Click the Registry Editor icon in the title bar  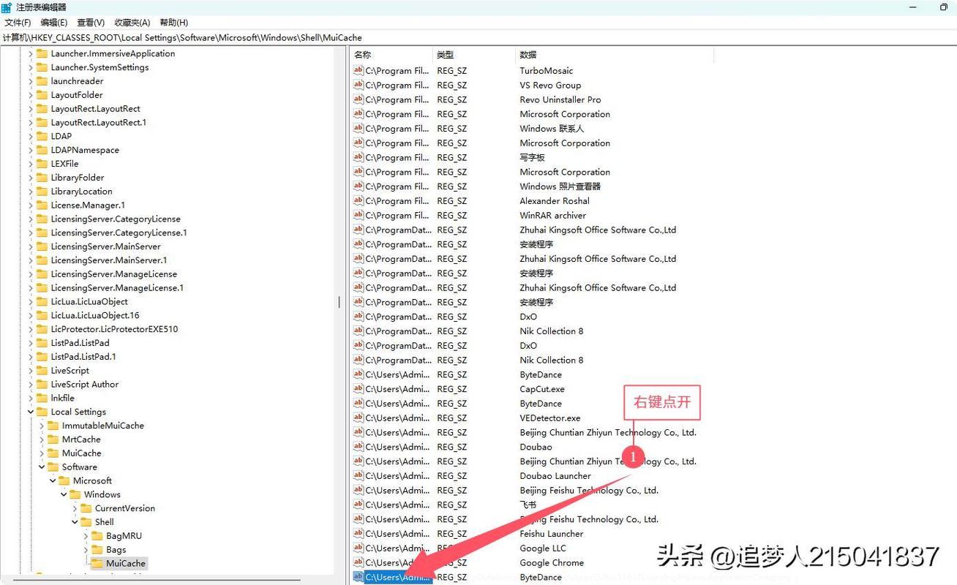8,7
